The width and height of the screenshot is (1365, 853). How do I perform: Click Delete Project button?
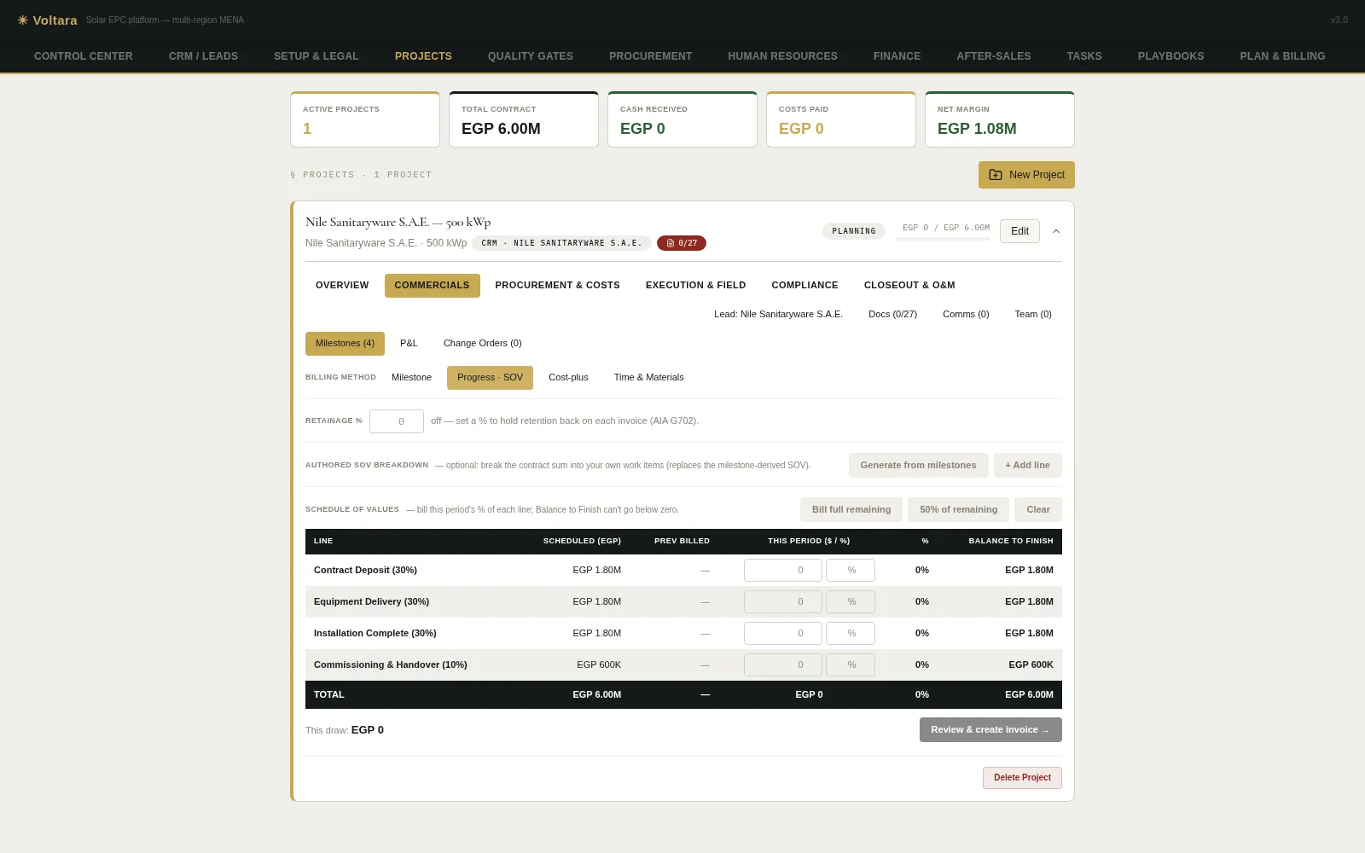[x=1022, y=778]
